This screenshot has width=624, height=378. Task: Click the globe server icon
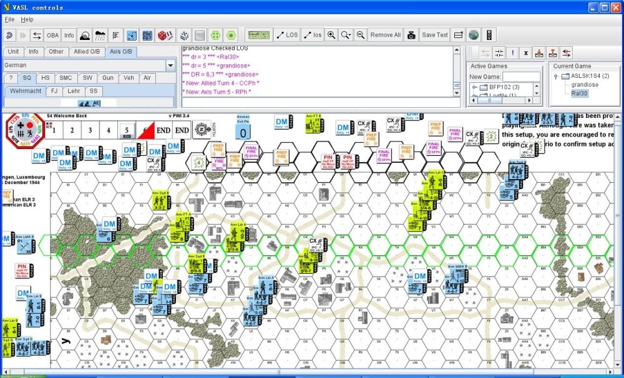pyautogui.click(x=474, y=35)
